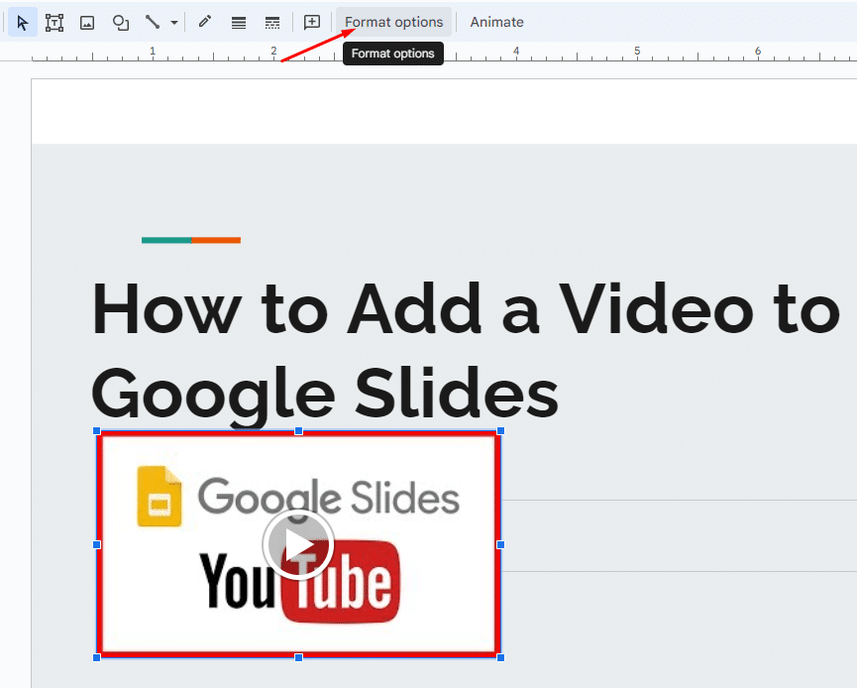The height and width of the screenshot is (688, 857).
Task: Select the teal and orange accent bar
Action: point(191,240)
